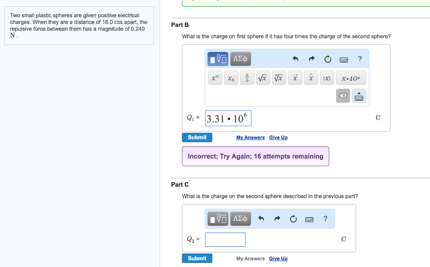Insert a fraction template in Part B
The image size is (430, 267).
pos(247,78)
